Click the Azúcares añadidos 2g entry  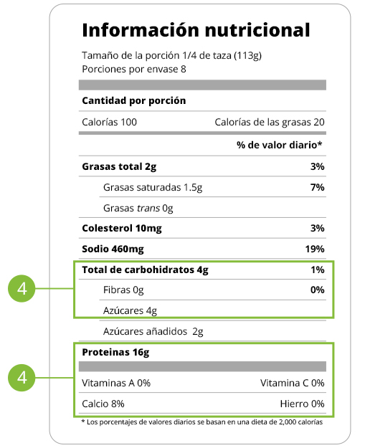pyautogui.click(x=153, y=332)
